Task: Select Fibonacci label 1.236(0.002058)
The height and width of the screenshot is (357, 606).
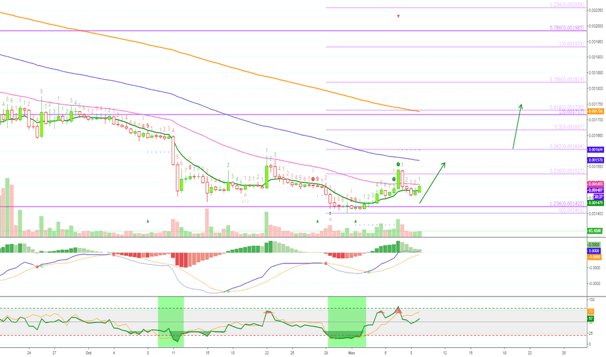Action: coord(567,5)
